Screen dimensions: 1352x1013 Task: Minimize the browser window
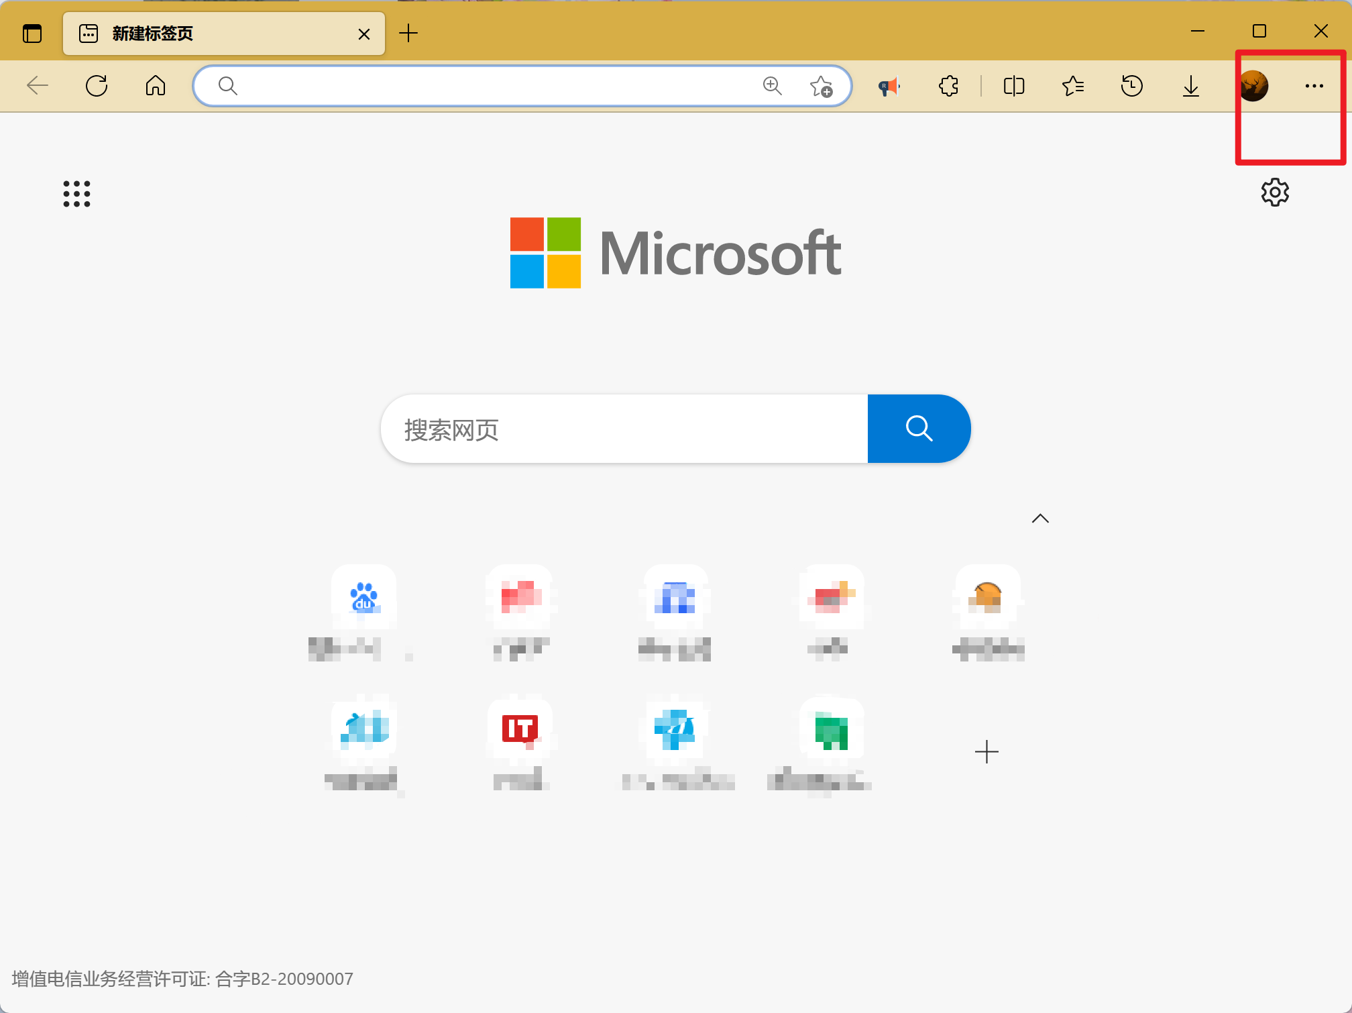(x=1198, y=31)
